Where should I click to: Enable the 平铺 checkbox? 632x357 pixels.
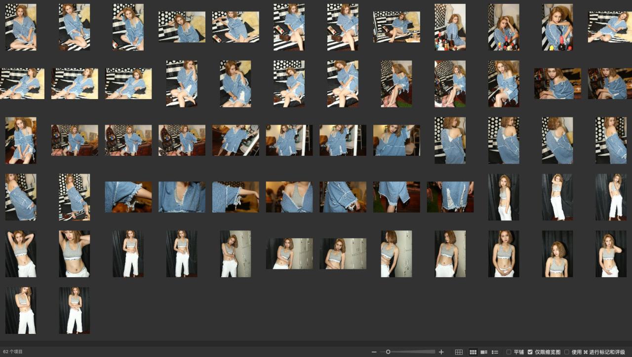tap(509, 352)
